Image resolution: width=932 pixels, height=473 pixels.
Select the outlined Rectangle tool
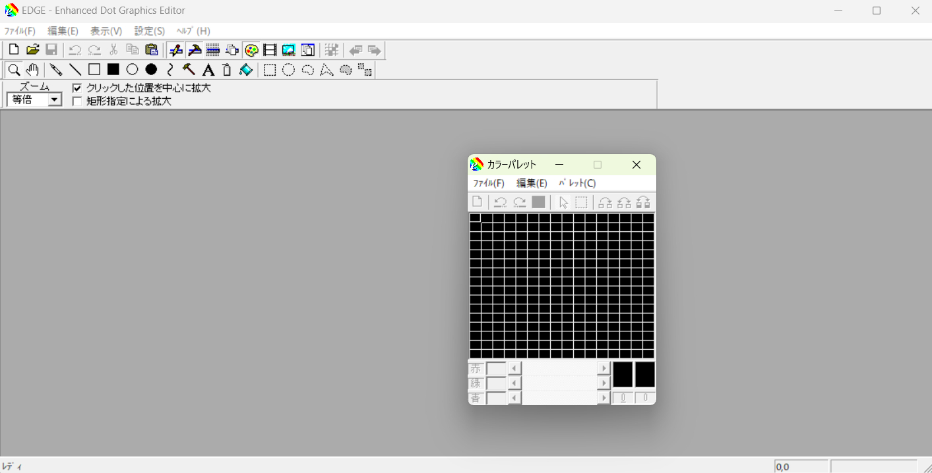(x=94, y=70)
